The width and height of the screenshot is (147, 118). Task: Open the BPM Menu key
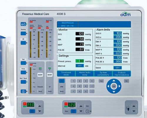click(x=62, y=91)
